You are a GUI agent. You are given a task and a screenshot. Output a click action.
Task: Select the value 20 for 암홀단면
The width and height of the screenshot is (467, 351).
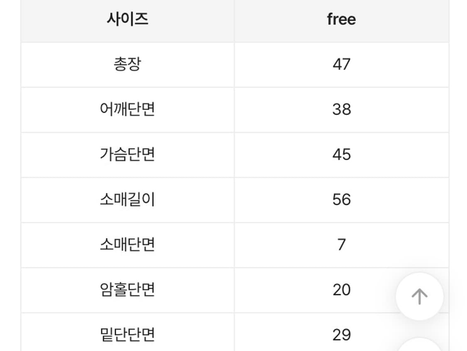tap(340, 290)
